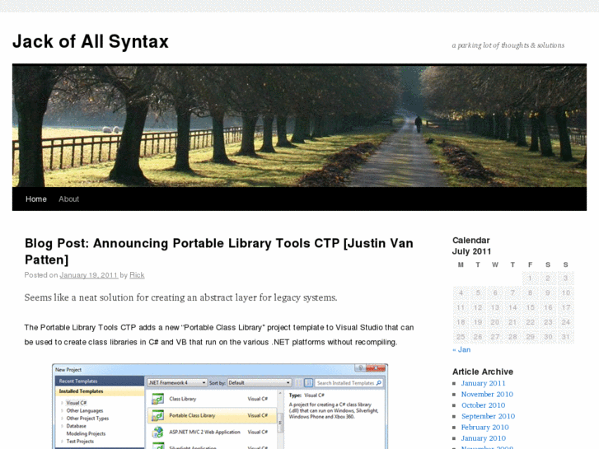Open the Home menu item
This screenshot has height=449, width=599.
point(36,199)
